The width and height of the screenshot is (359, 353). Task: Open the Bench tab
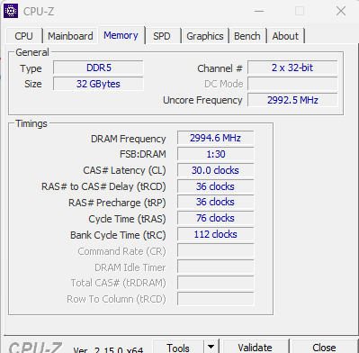[x=247, y=36]
